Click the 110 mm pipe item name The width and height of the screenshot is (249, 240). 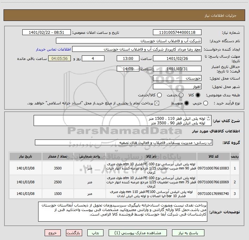pyautogui.click(x=151, y=194)
